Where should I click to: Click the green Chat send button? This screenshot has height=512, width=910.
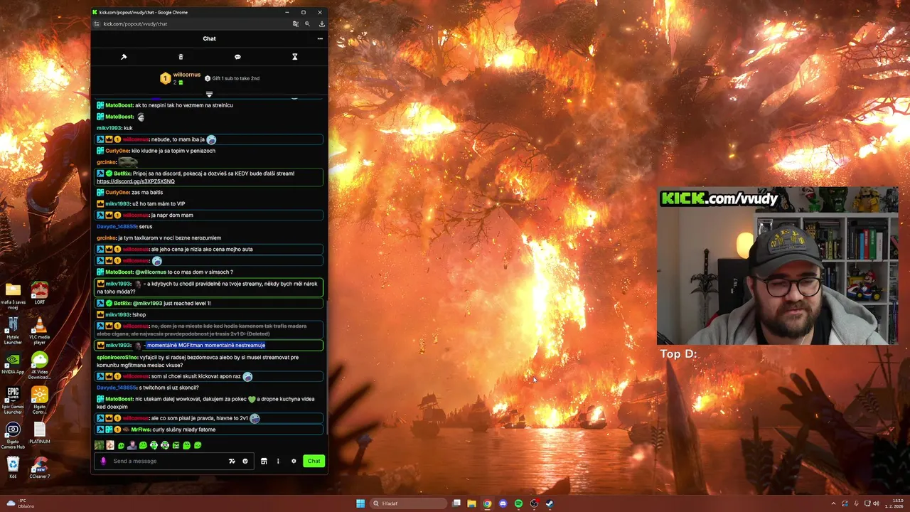(x=314, y=461)
